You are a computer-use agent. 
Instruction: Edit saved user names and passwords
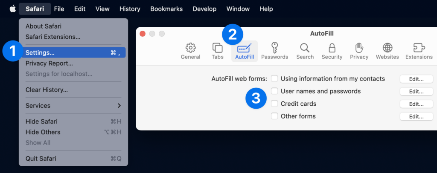[x=417, y=91]
